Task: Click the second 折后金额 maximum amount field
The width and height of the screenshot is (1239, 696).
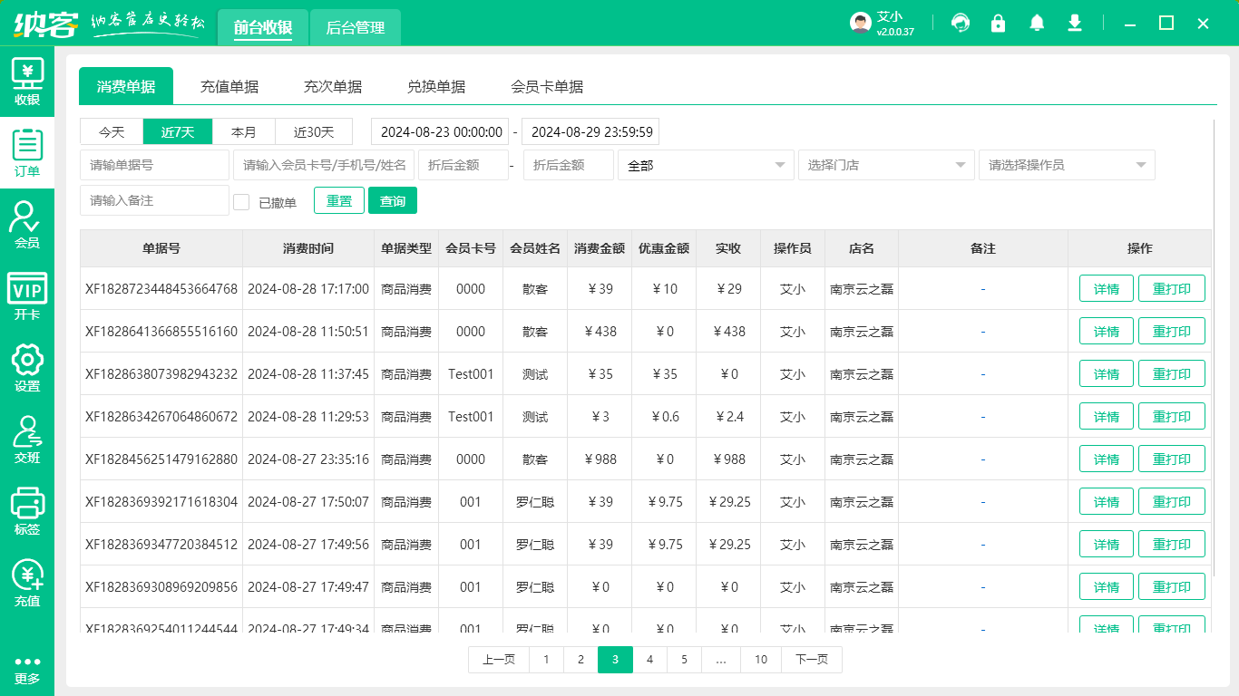Action: [569, 165]
